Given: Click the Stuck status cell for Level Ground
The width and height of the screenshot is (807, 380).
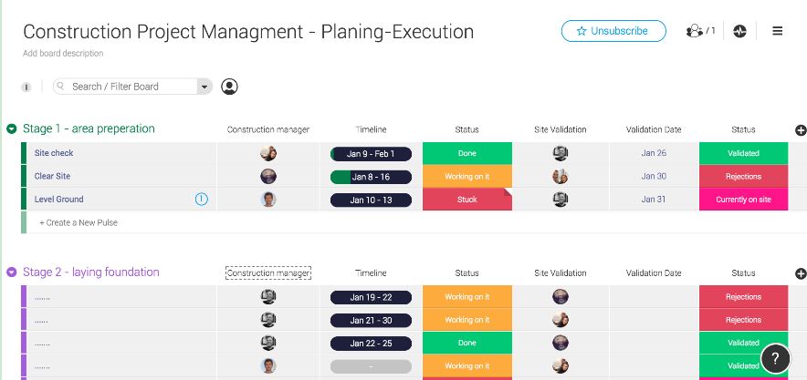Looking at the screenshot, I should point(466,199).
